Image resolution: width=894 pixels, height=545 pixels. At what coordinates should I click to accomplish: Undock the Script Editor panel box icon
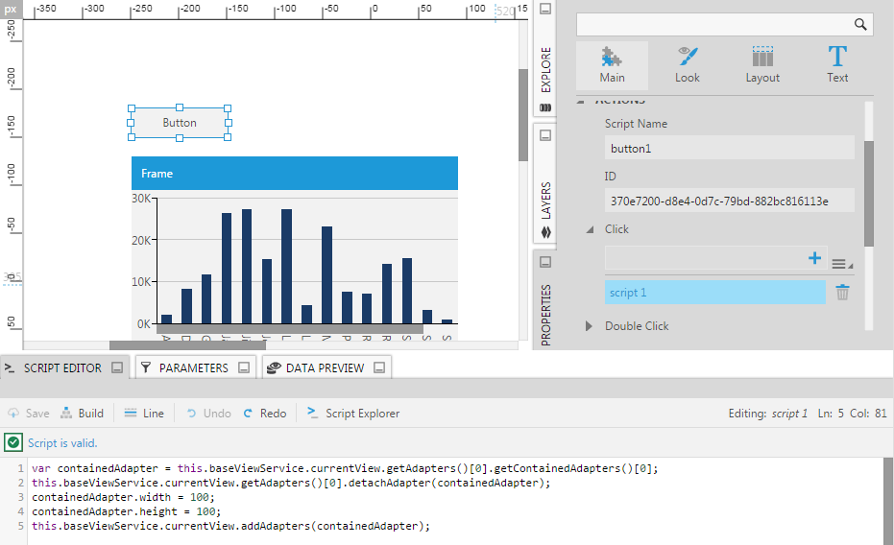[x=117, y=367]
